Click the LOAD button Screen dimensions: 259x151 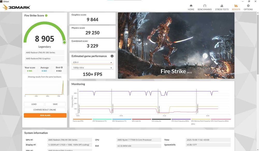[34, 104]
